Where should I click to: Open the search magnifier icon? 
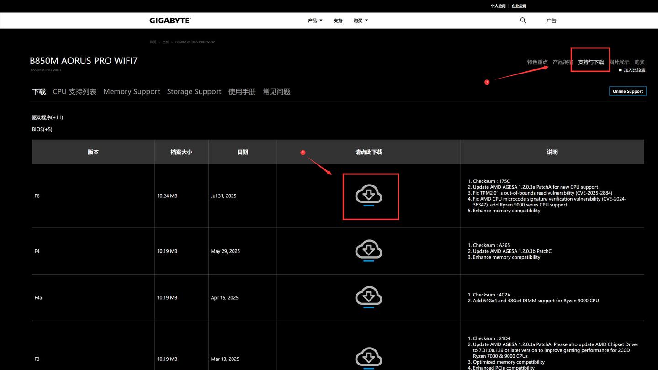tap(523, 21)
